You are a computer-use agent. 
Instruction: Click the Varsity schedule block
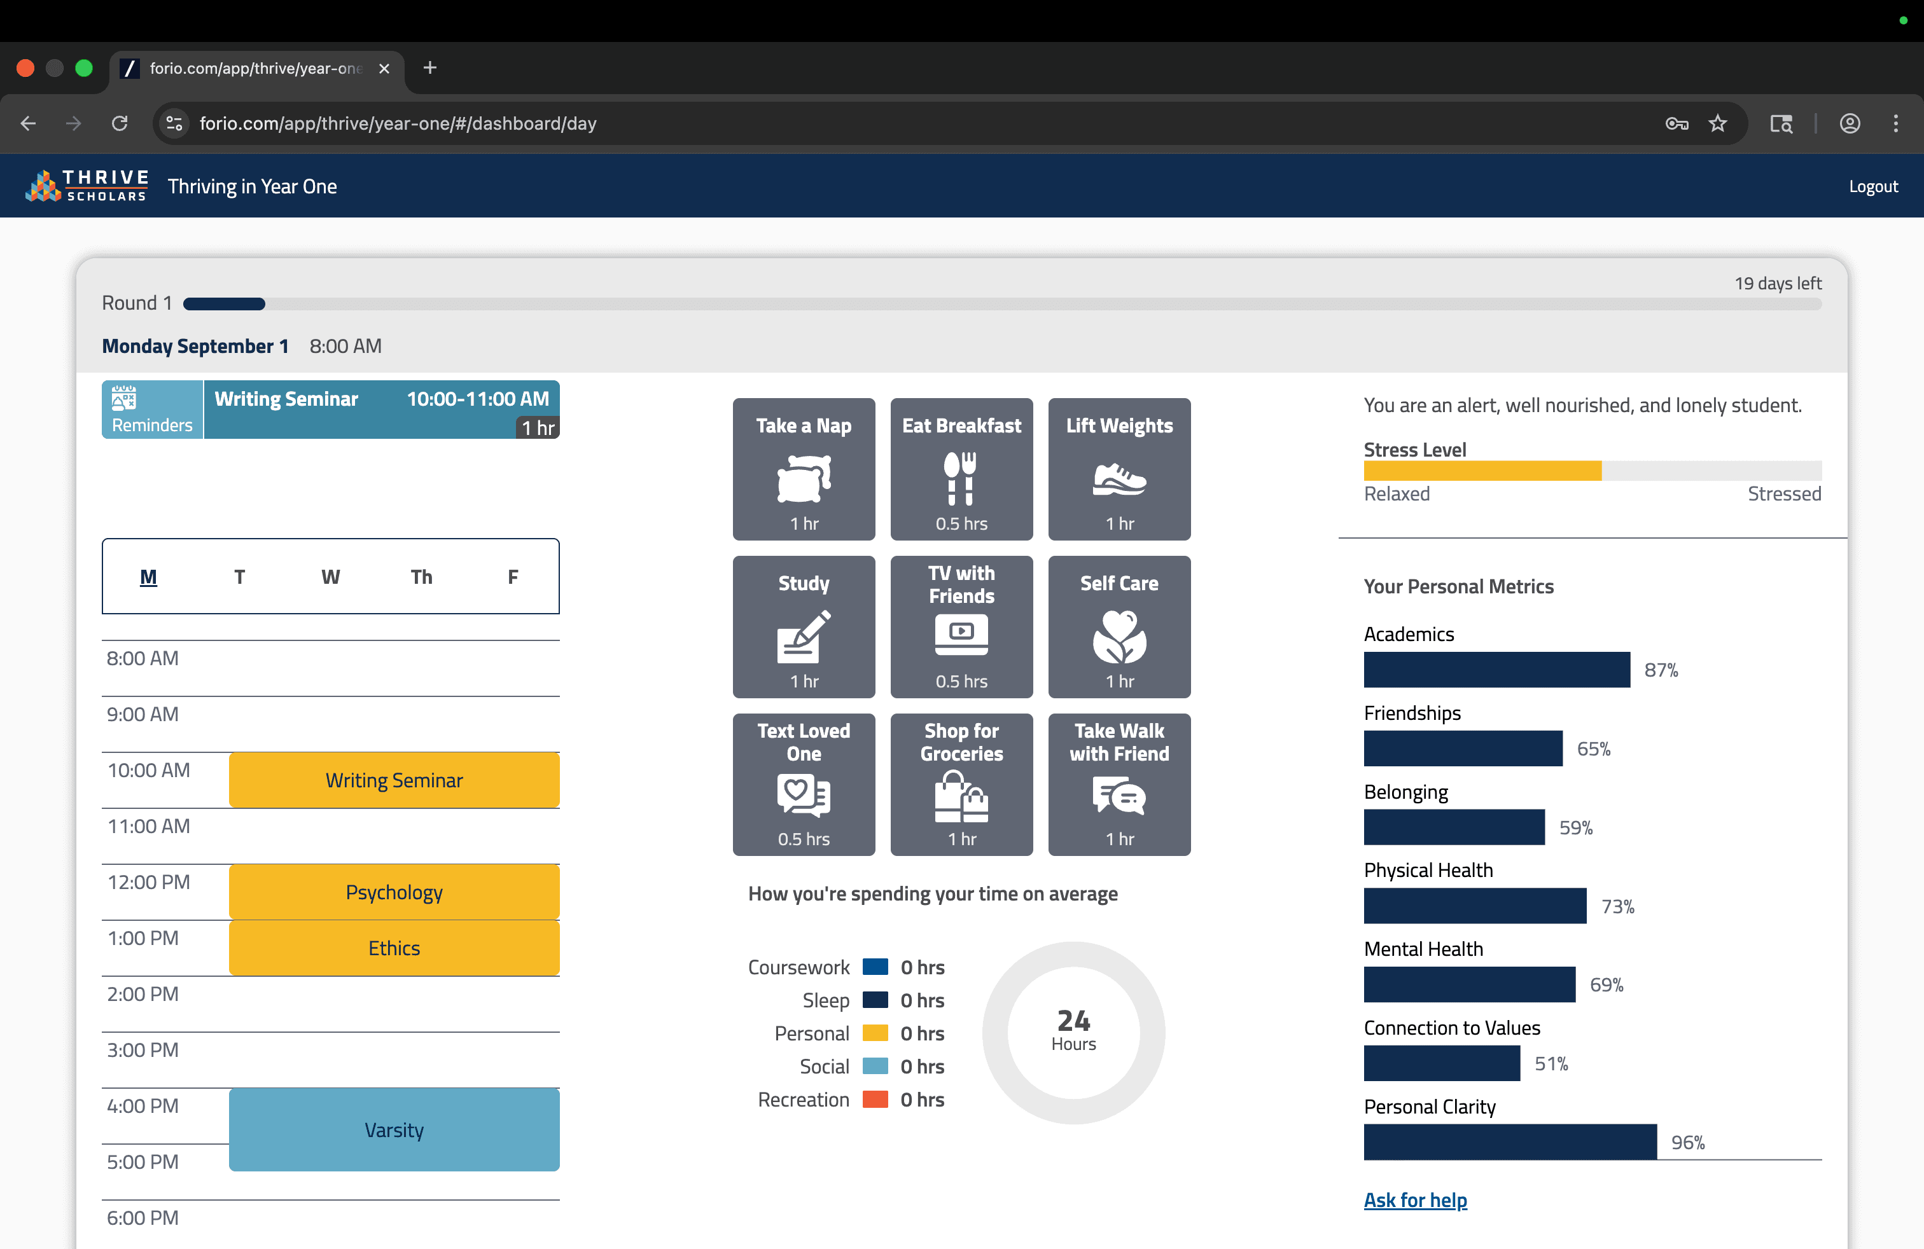coord(394,1129)
